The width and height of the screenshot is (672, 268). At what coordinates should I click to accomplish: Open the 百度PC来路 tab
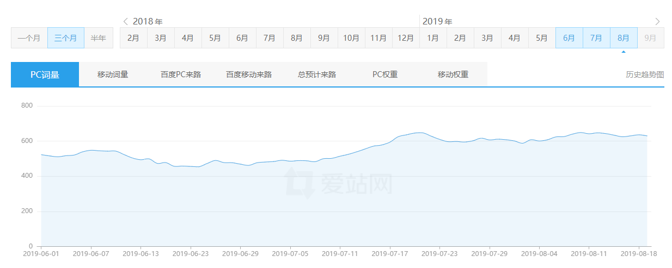[x=181, y=74]
